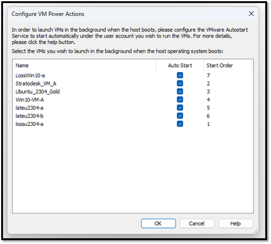Toggle Auto Start for lossu2304-a
Image resolution: width=271 pixels, height=244 pixels.
click(x=180, y=124)
